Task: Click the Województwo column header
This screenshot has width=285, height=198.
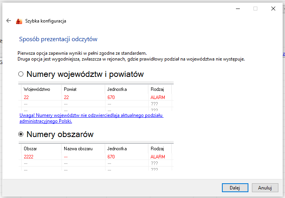Action: (37, 89)
